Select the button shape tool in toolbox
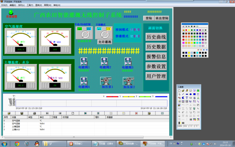 pyautogui.click(x=191, y=98)
